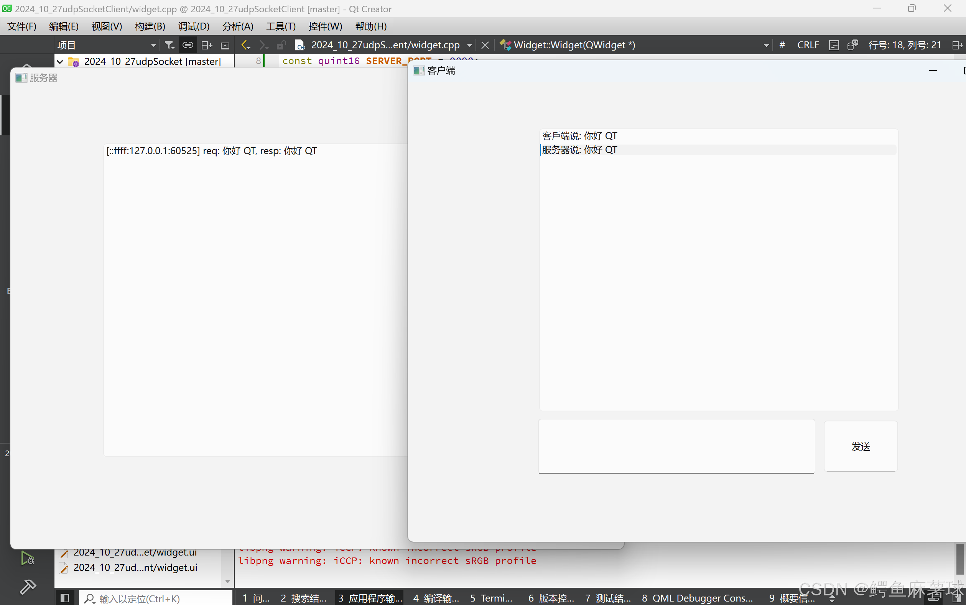Click the application output vertical scrollbar thumb
This screenshot has width=966, height=605.
tap(959, 559)
